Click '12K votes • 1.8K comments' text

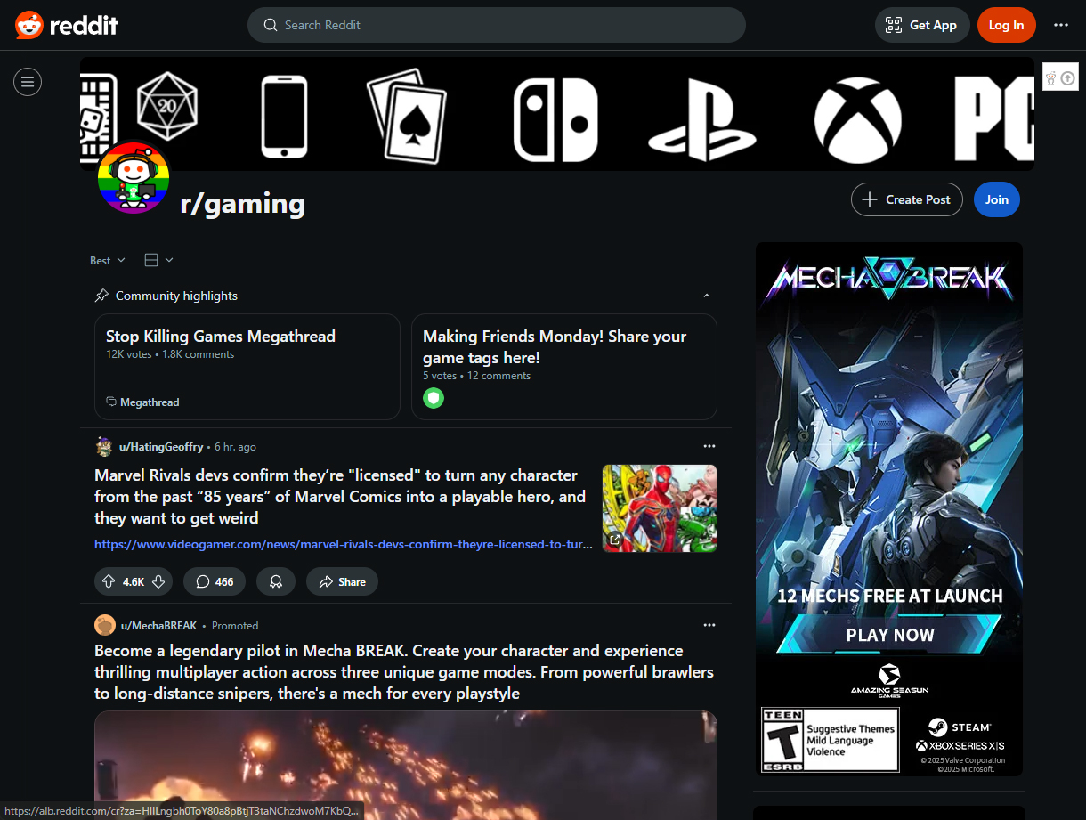170,354
